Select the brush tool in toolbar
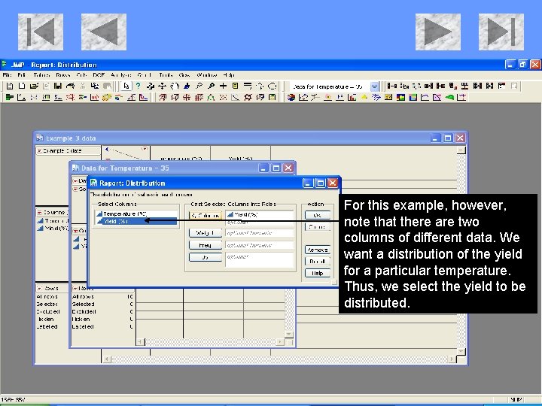The height and width of the screenshot is (406, 542). tap(187, 86)
